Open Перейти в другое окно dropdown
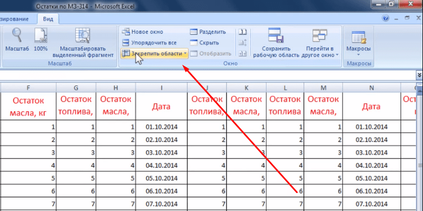 (320, 43)
